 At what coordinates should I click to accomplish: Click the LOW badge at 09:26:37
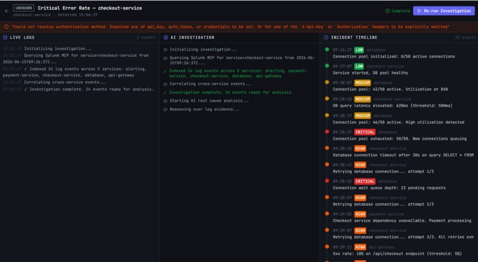(359, 50)
